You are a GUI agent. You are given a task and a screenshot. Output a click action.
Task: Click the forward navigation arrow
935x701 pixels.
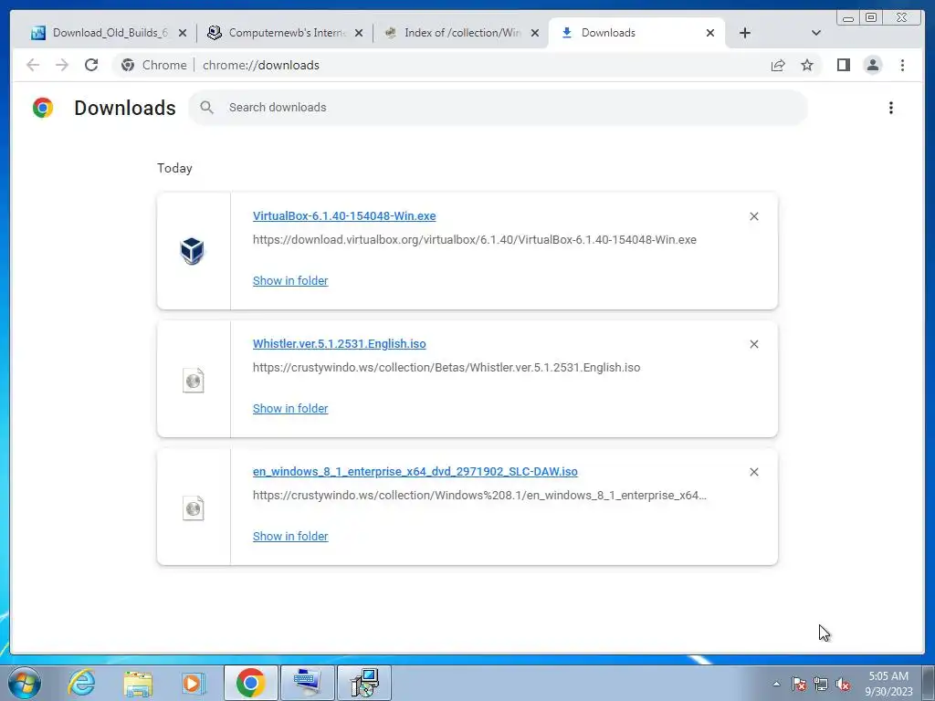tap(62, 65)
